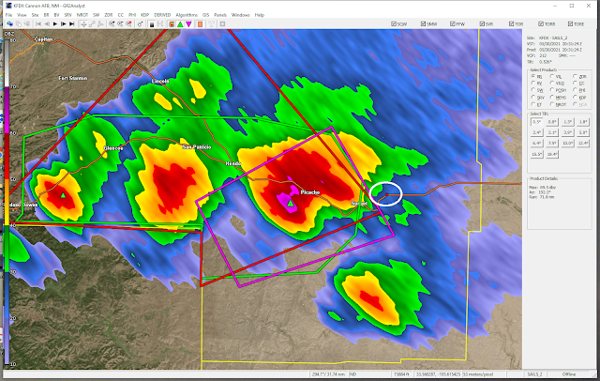Toggle the SMW warning checkbox
Viewport: 600px width, 381px height.
tap(423, 23)
